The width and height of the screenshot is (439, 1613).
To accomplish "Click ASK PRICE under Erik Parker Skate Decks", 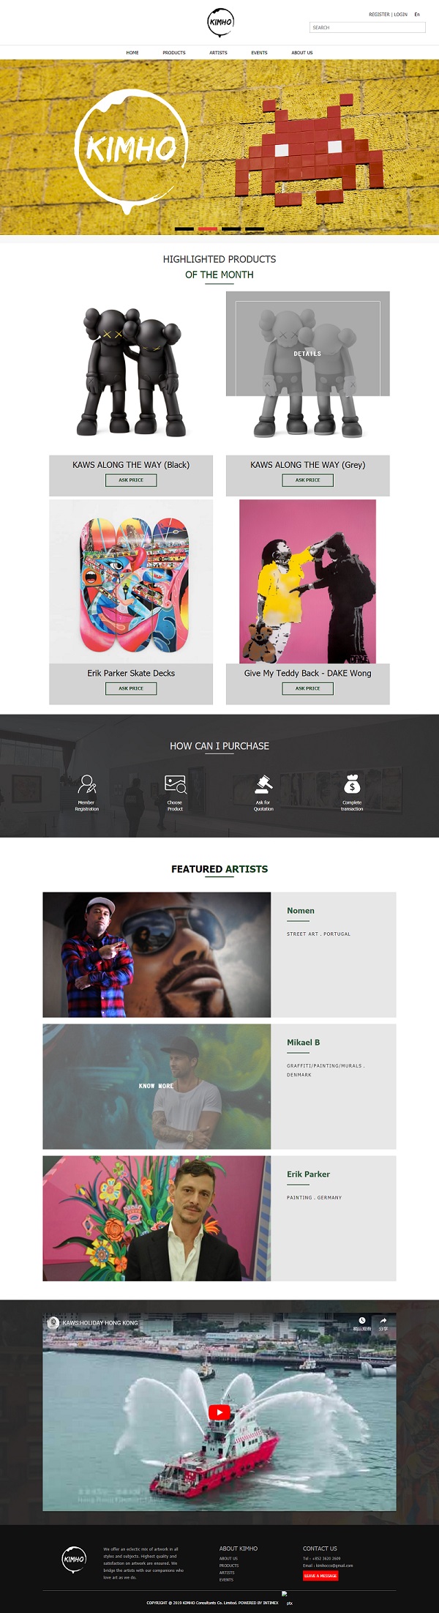I will (x=131, y=688).
